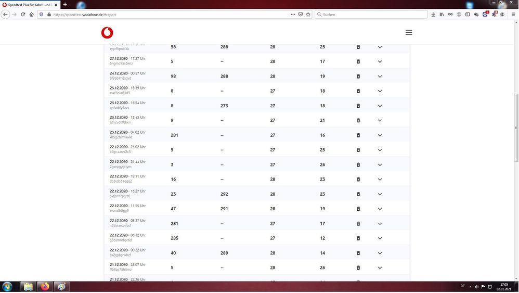Bookmark this page with the star

pyautogui.click(x=308, y=15)
